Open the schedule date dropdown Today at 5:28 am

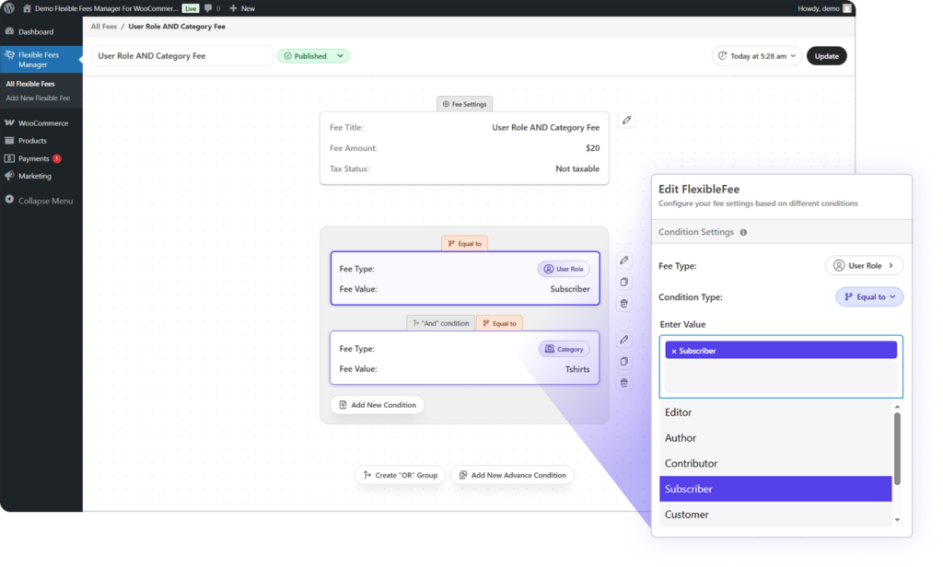755,56
